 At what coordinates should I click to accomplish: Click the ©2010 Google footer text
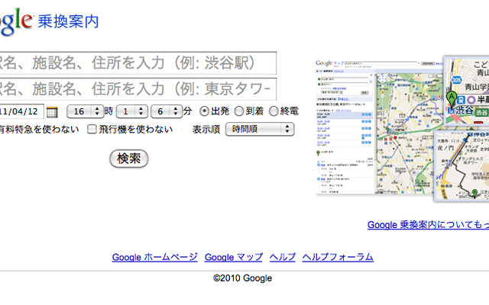pyautogui.click(x=242, y=278)
